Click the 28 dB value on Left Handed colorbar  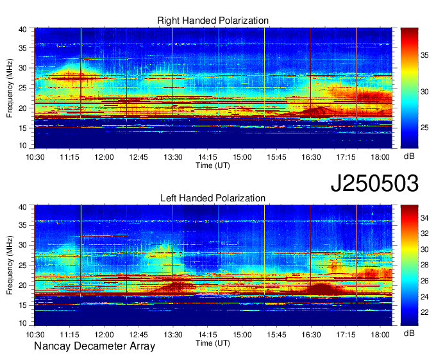coord(424,265)
